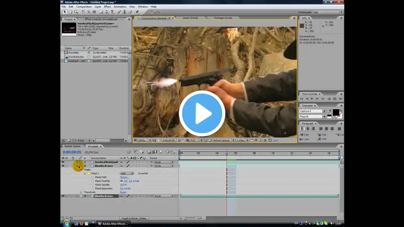Hide layer 2 blowback.mov video
The width and height of the screenshot is (404, 227).
pyautogui.click(x=63, y=166)
